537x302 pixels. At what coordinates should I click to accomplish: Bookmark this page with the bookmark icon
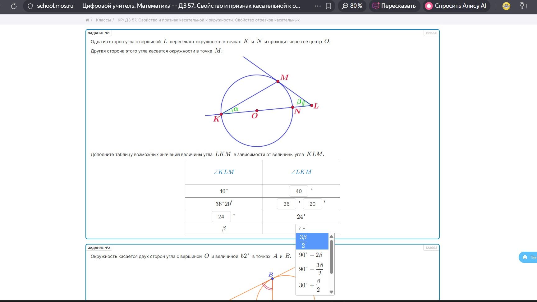pos(328,6)
